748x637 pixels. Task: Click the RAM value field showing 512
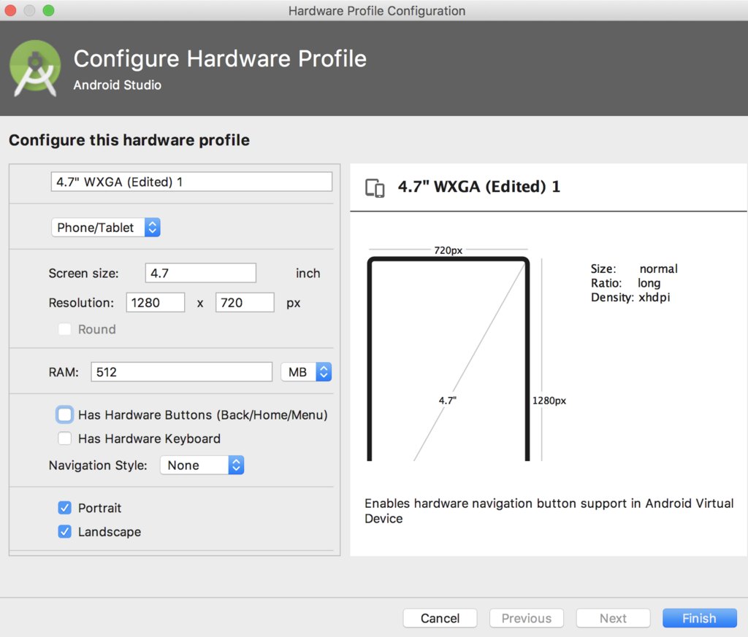point(181,372)
